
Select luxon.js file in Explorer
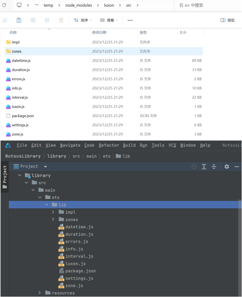[104, 106]
